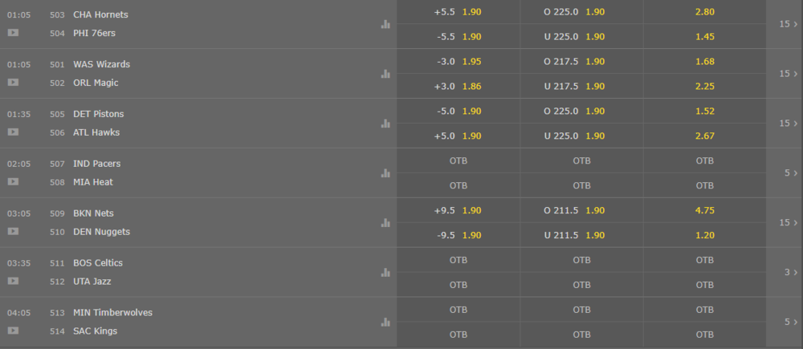Bet ATL Hawks +5.0 spread at 1.90

coord(458,136)
